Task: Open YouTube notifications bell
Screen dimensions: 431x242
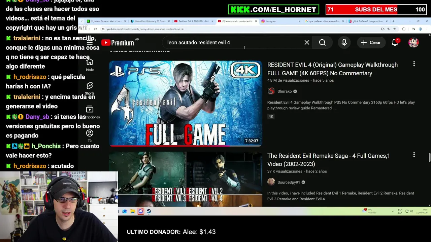Action: pyautogui.click(x=395, y=43)
